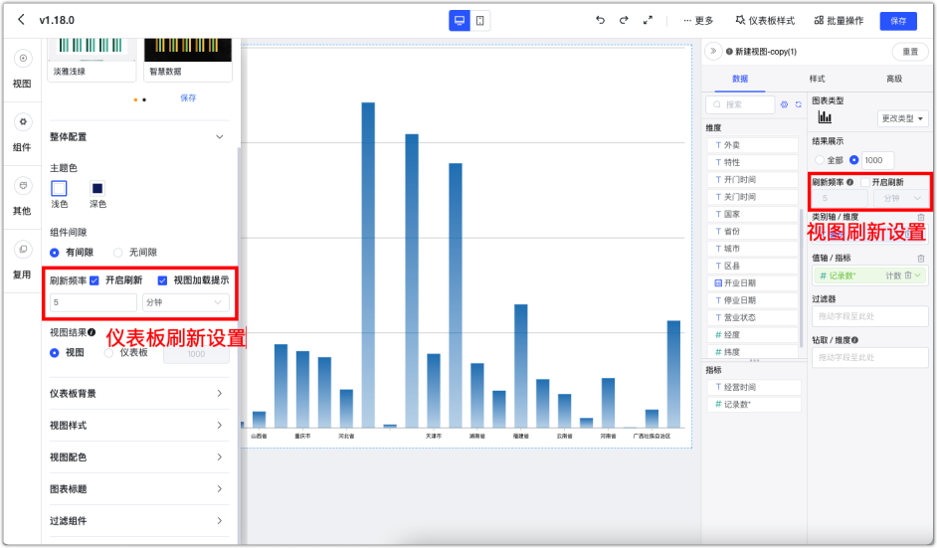Click the dashboard refresh frequency value field
This screenshot has height=548, width=937.
[x=94, y=302]
